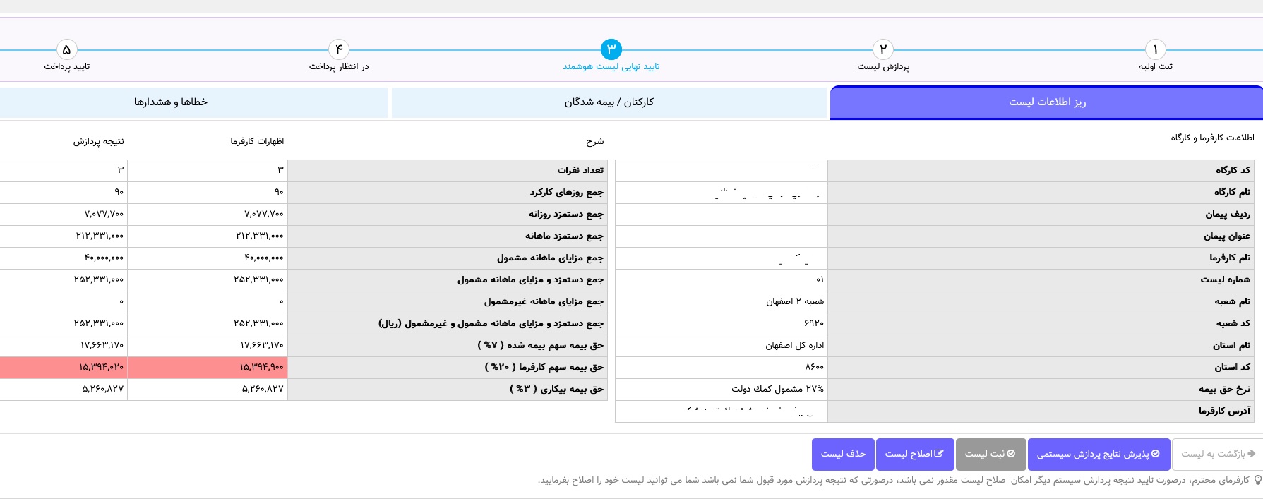1263x499 pixels.
Task: Open the خطاها و هشدارها tab
Action: (171, 102)
